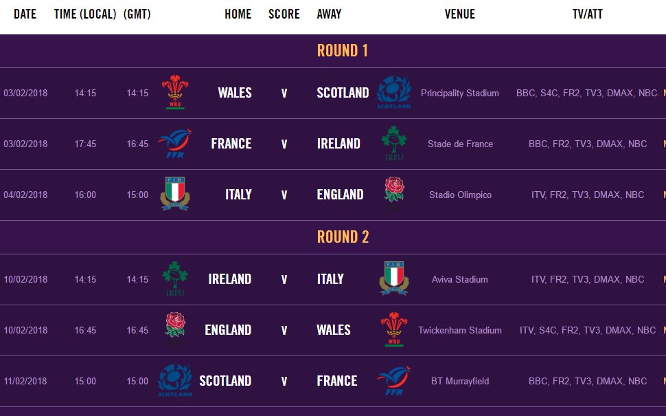Image resolution: width=666 pixels, height=416 pixels.
Task: Select the FRANCE away team name in Round 2
Action: [x=337, y=381]
